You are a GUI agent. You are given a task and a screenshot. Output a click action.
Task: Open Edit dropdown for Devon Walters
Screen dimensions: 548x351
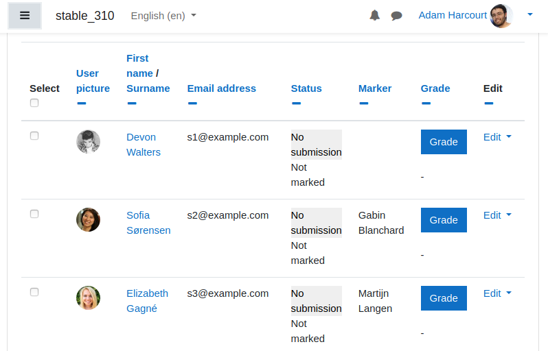click(x=497, y=137)
